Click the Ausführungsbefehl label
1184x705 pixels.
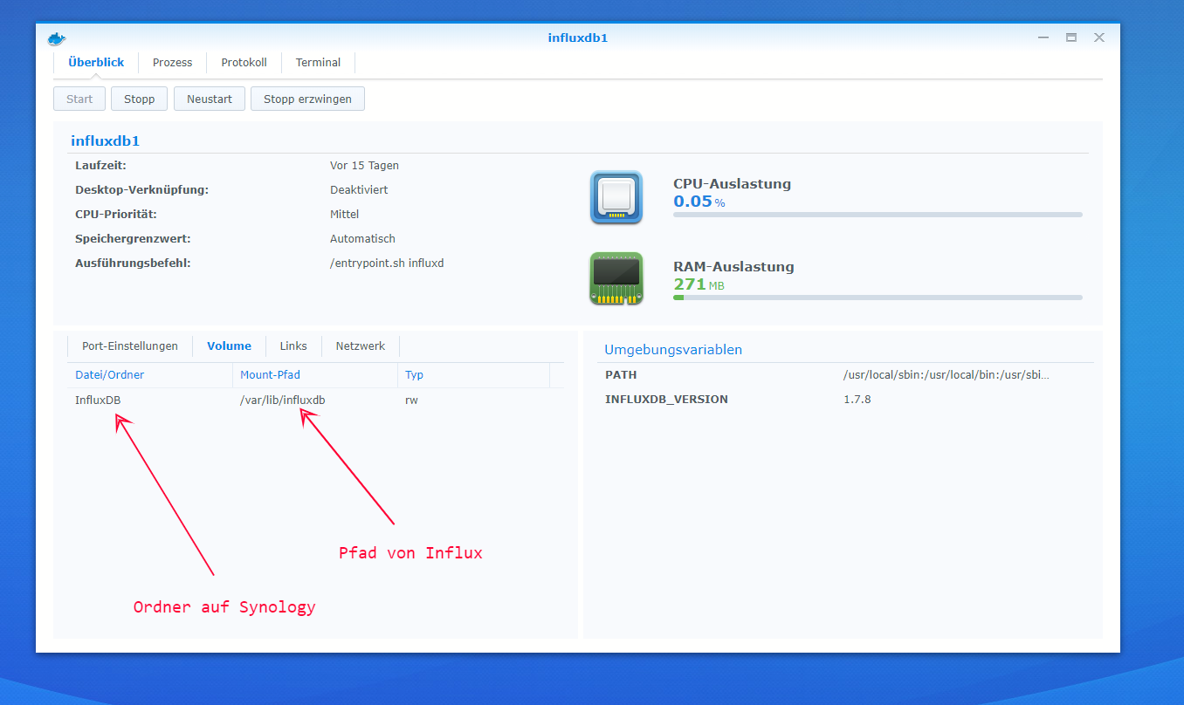pyautogui.click(x=133, y=263)
